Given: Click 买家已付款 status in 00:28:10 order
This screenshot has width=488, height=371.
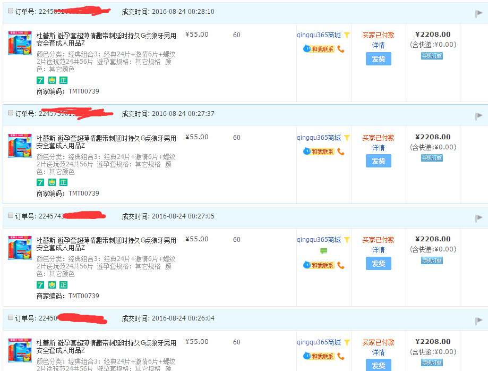Looking at the screenshot, I should pyautogui.click(x=379, y=35).
